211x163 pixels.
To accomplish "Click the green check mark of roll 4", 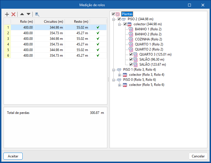I will (98, 44).
